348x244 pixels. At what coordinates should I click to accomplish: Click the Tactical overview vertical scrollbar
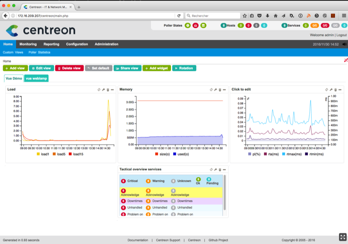click(224, 191)
